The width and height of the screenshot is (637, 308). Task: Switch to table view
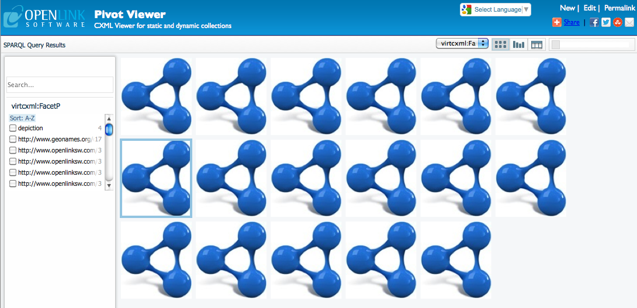pos(536,44)
